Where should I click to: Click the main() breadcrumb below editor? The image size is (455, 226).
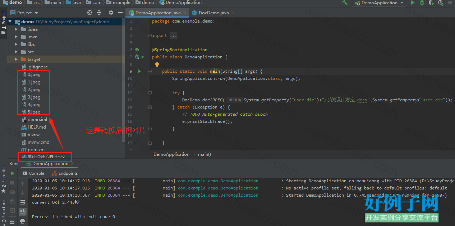tap(204, 154)
